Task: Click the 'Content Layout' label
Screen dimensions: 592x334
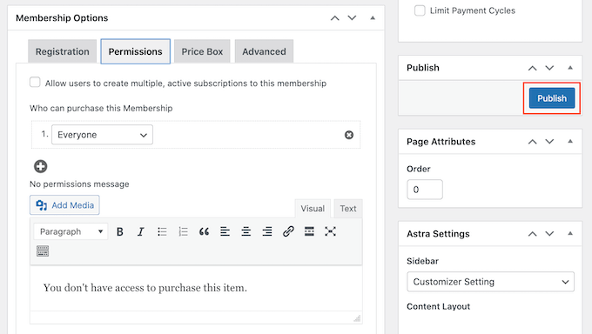Action: [x=438, y=306]
